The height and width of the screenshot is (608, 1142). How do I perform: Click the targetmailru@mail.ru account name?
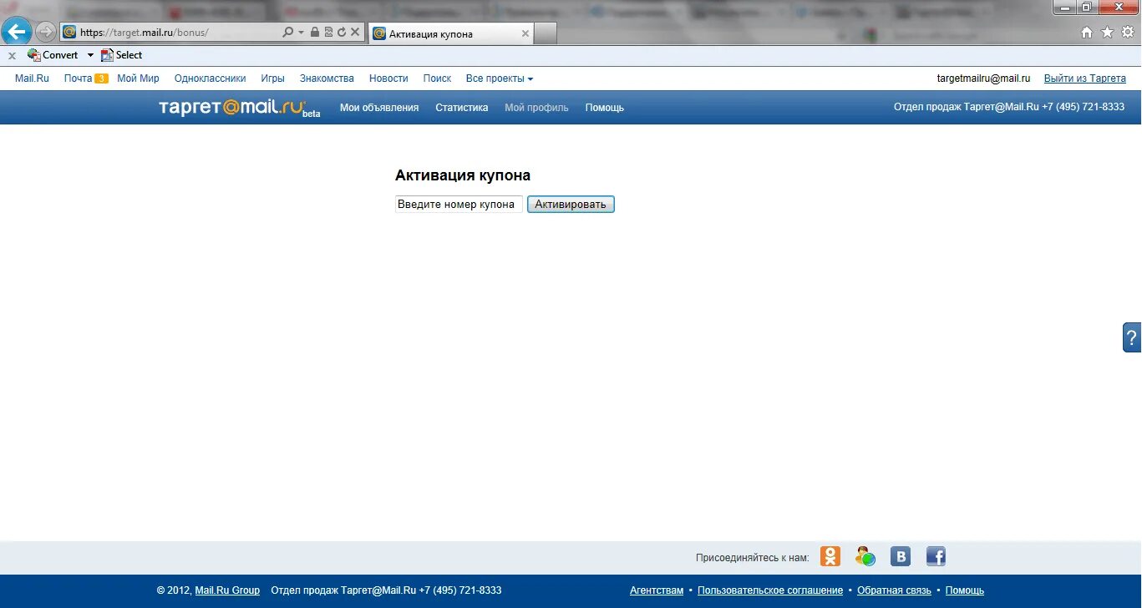pyautogui.click(x=983, y=79)
